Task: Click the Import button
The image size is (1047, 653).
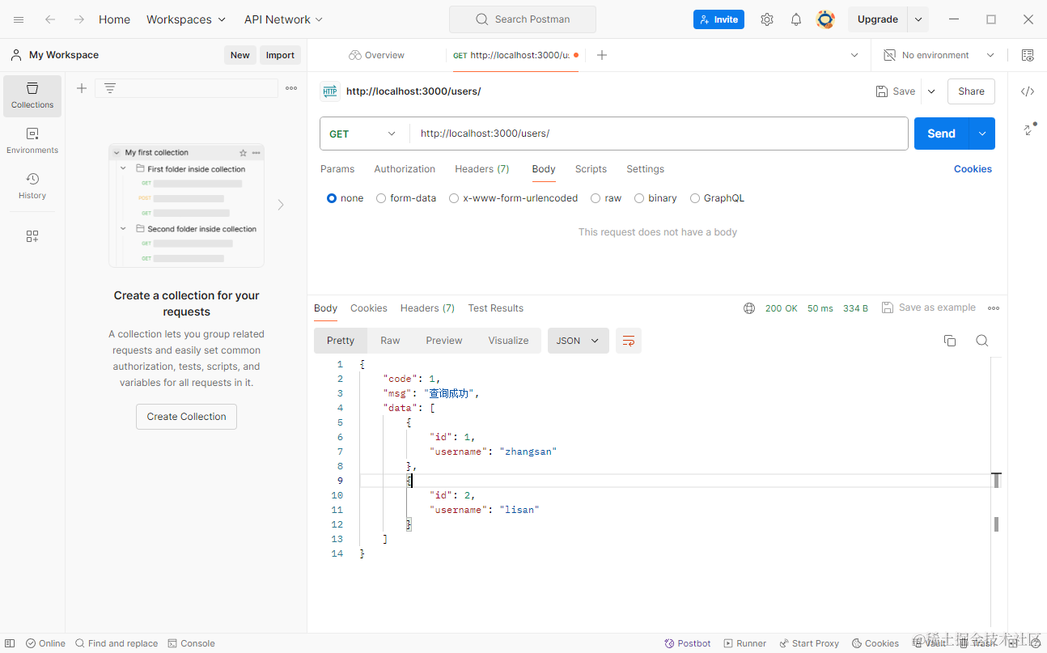Action: tap(280, 55)
